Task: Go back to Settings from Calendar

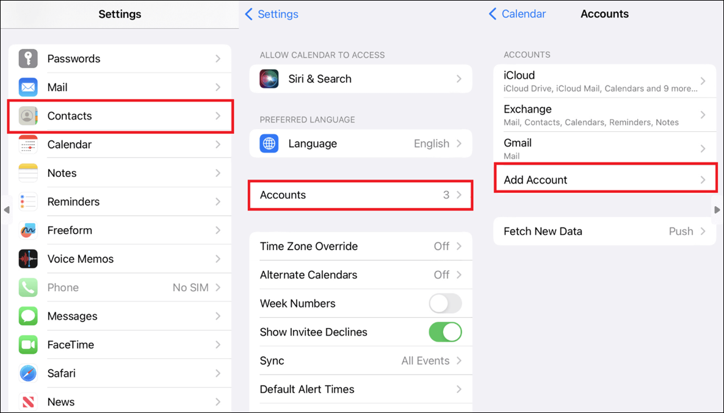Action: [x=271, y=13]
